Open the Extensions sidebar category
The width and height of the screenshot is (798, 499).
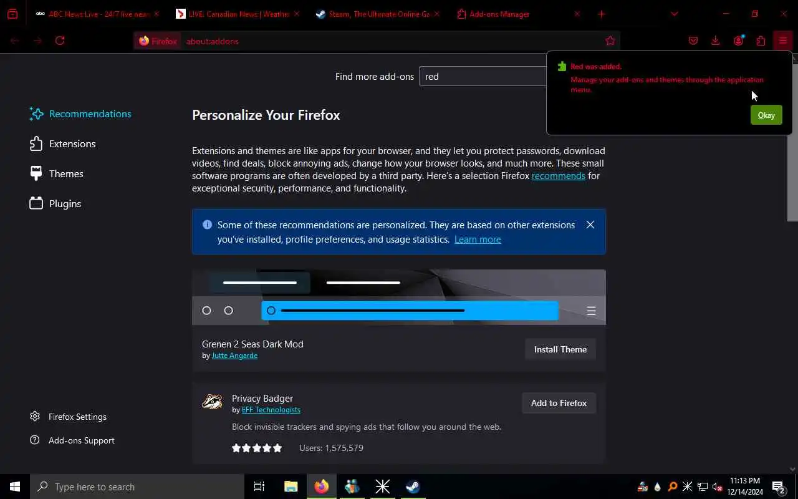pyautogui.click(x=62, y=143)
